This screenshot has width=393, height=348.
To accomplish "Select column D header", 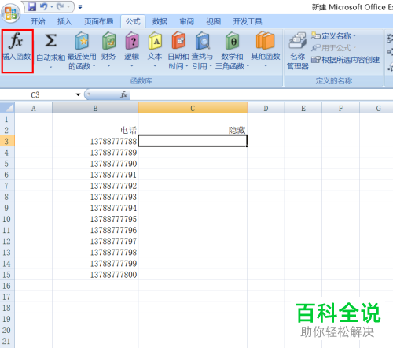I will point(266,108).
